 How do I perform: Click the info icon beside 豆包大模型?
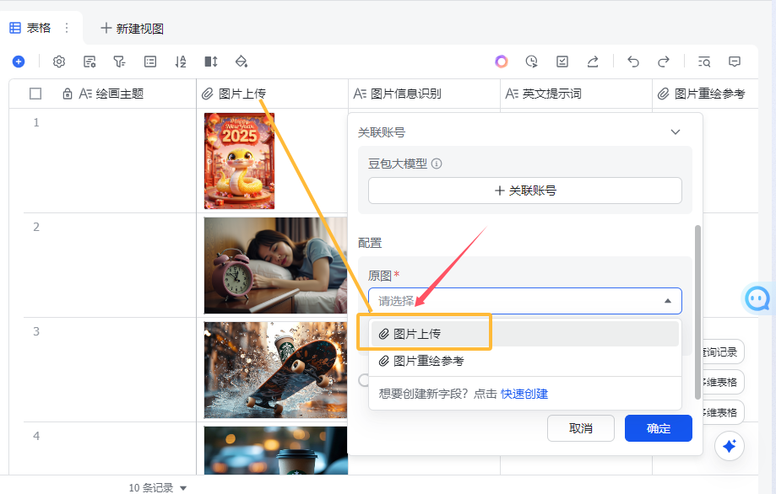click(437, 164)
